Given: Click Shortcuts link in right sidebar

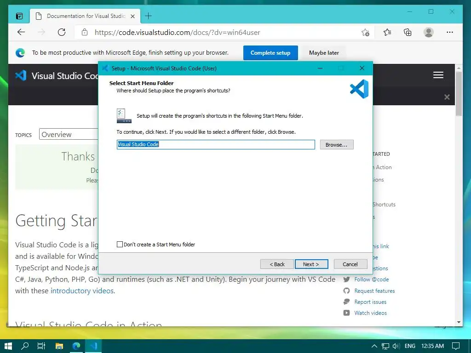Looking at the screenshot, I should coord(384,205).
